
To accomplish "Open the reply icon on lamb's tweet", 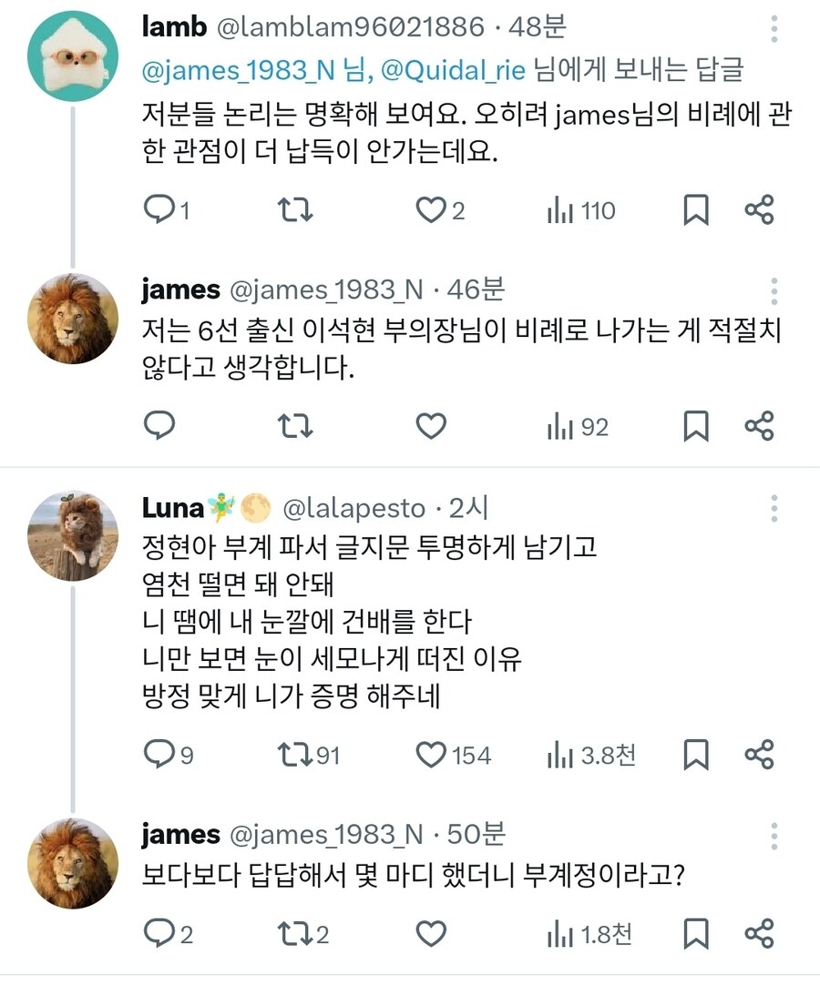I will coord(161,210).
